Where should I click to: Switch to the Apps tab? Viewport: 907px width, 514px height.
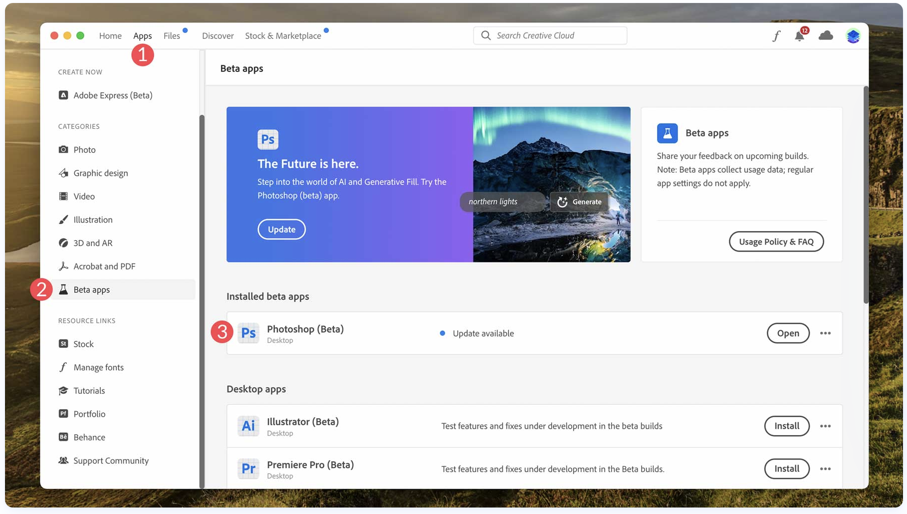click(x=142, y=35)
